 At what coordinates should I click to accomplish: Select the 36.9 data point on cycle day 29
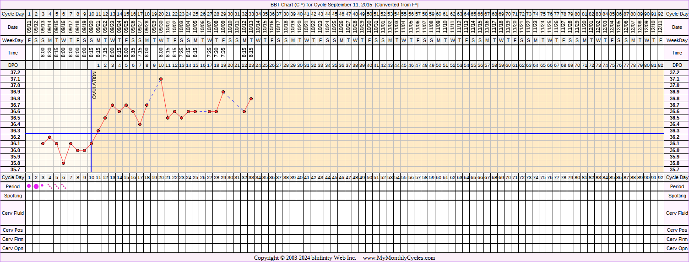tap(223, 92)
